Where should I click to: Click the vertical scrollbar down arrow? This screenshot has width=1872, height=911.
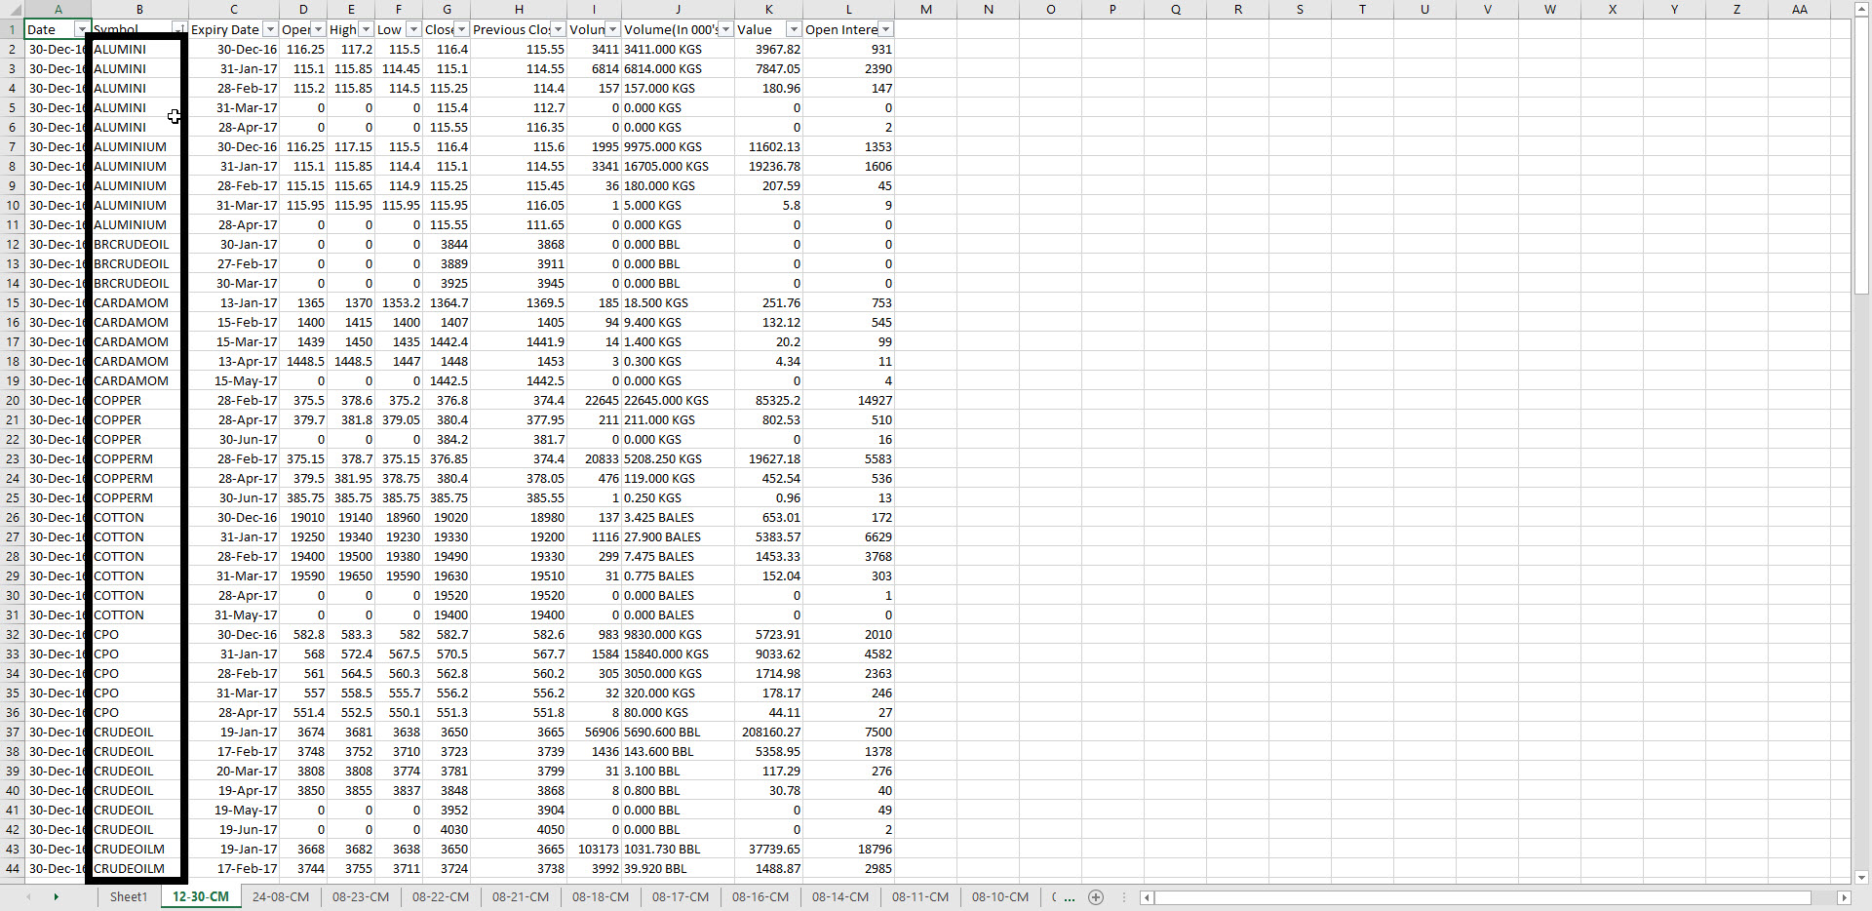tap(1861, 877)
